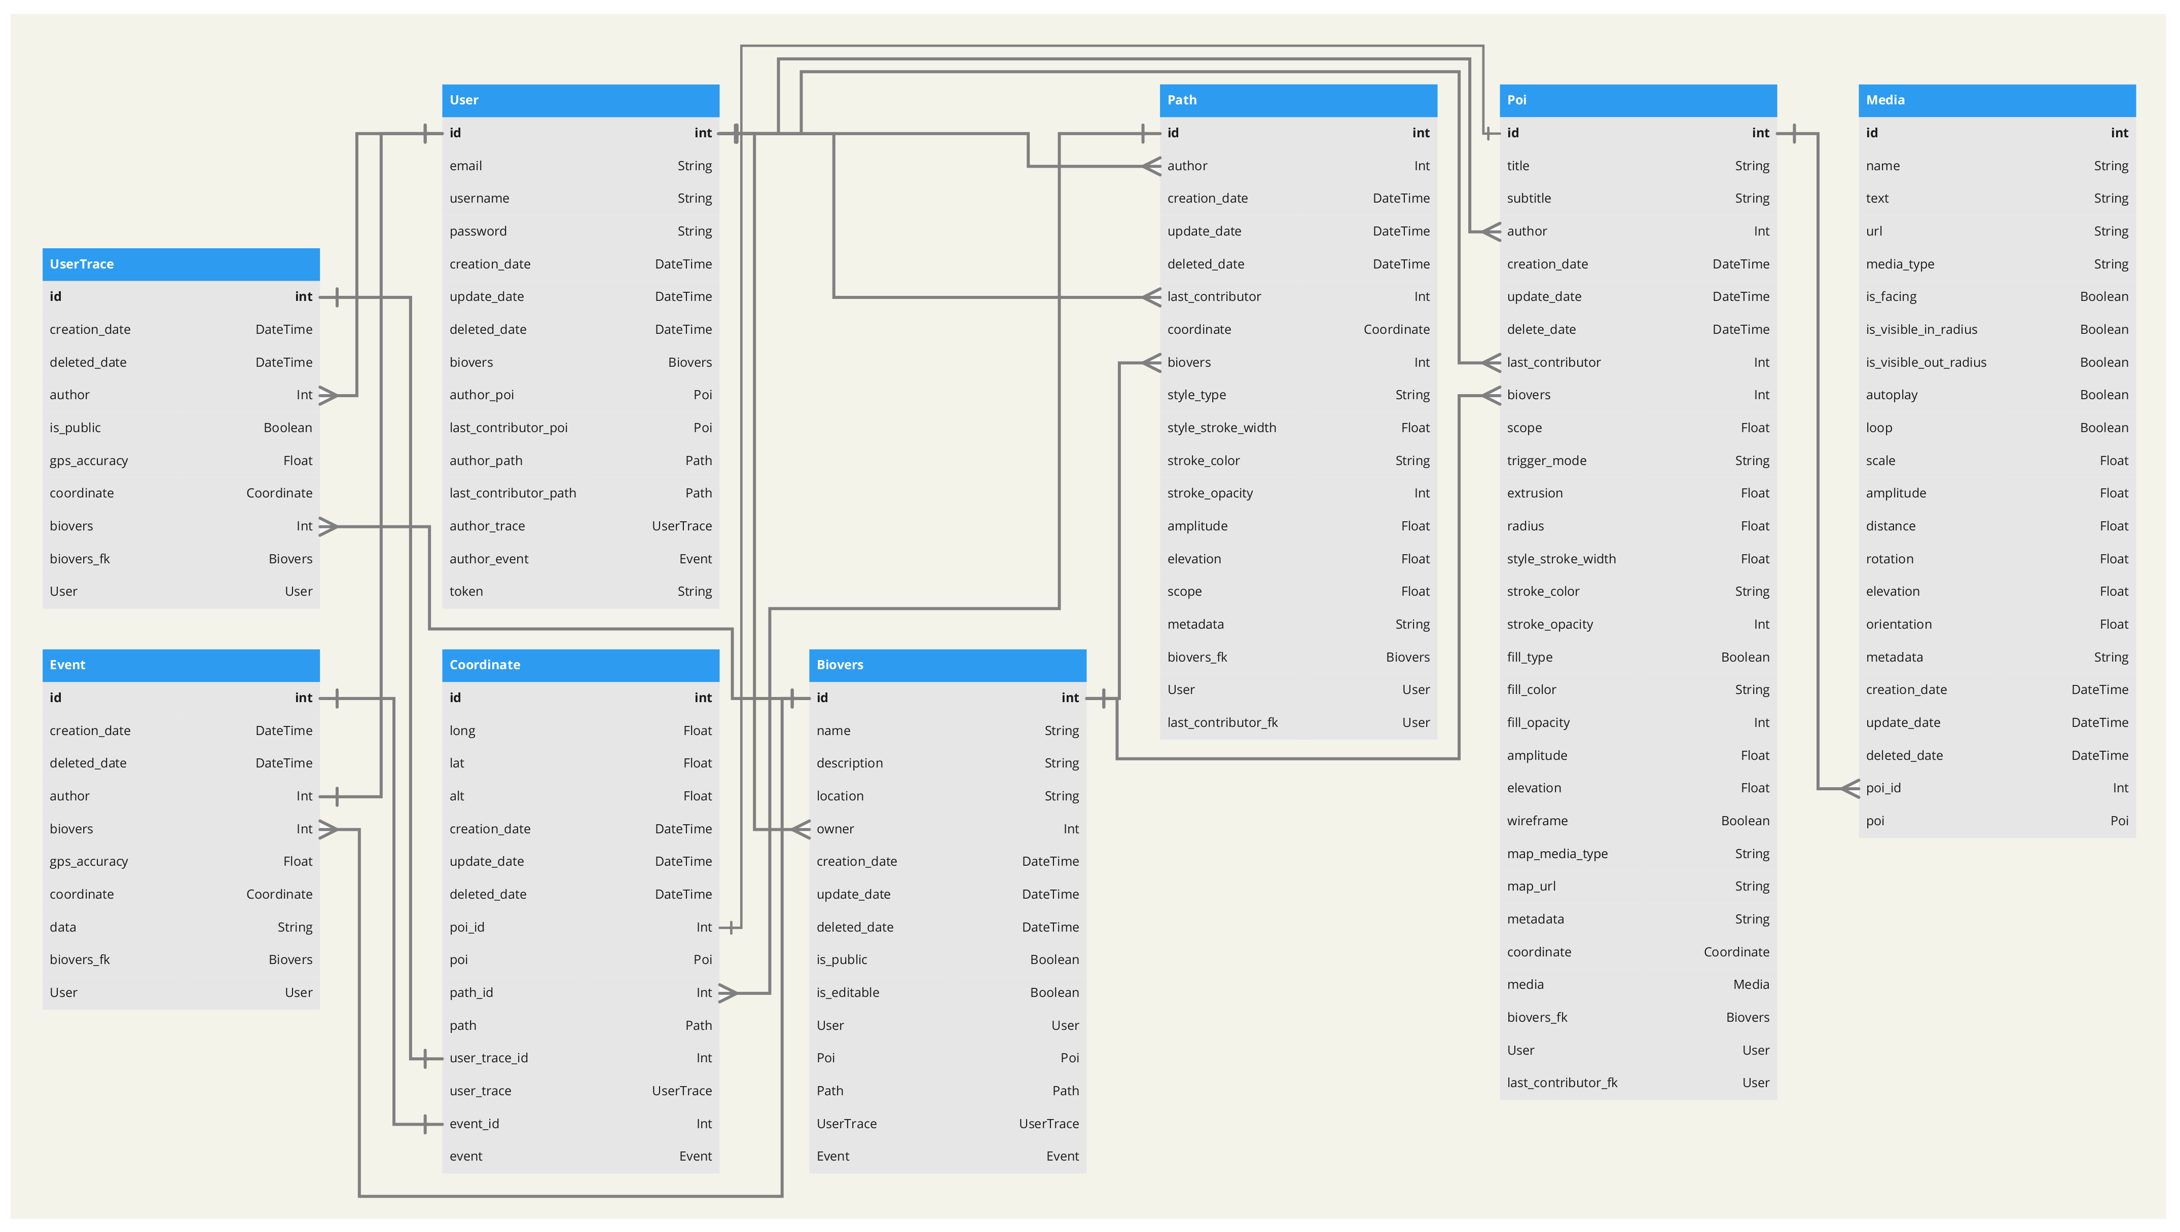Click the Poi table header
The width and height of the screenshot is (2180, 1232).
(1637, 100)
